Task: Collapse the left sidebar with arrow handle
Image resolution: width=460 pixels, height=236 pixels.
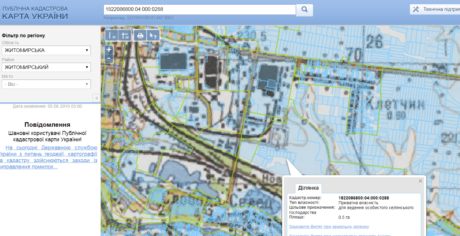Action: pyautogui.click(x=96, y=98)
